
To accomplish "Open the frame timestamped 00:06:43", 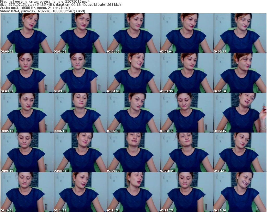I will click(133, 113).
